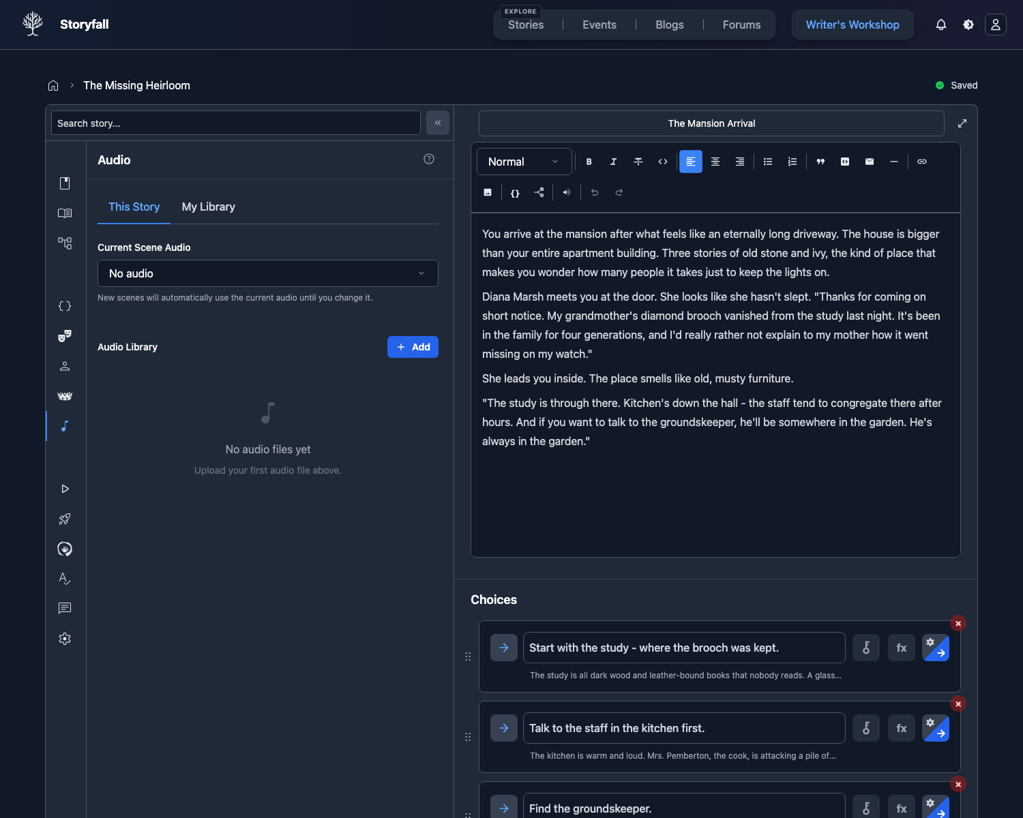The height and width of the screenshot is (818, 1023).
Task: Enable center text alignment
Action: [x=715, y=162]
